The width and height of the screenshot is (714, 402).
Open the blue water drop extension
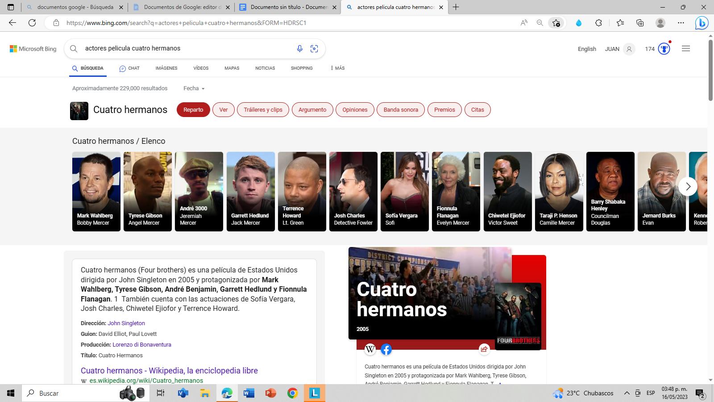tap(579, 23)
